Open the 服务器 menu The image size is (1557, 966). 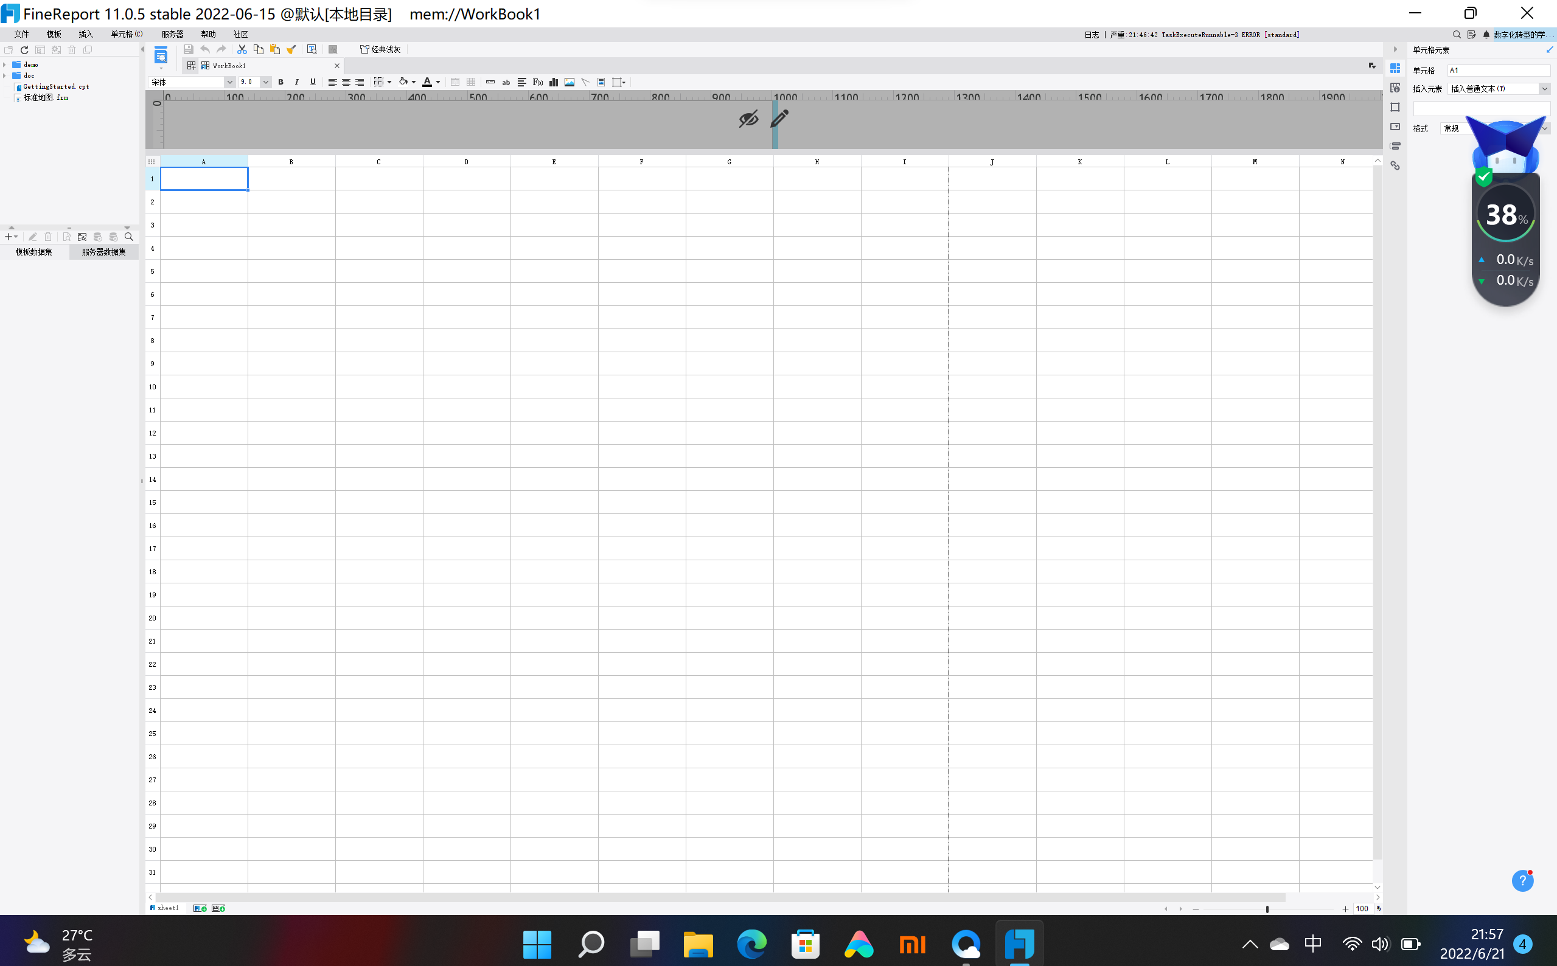[x=172, y=35]
